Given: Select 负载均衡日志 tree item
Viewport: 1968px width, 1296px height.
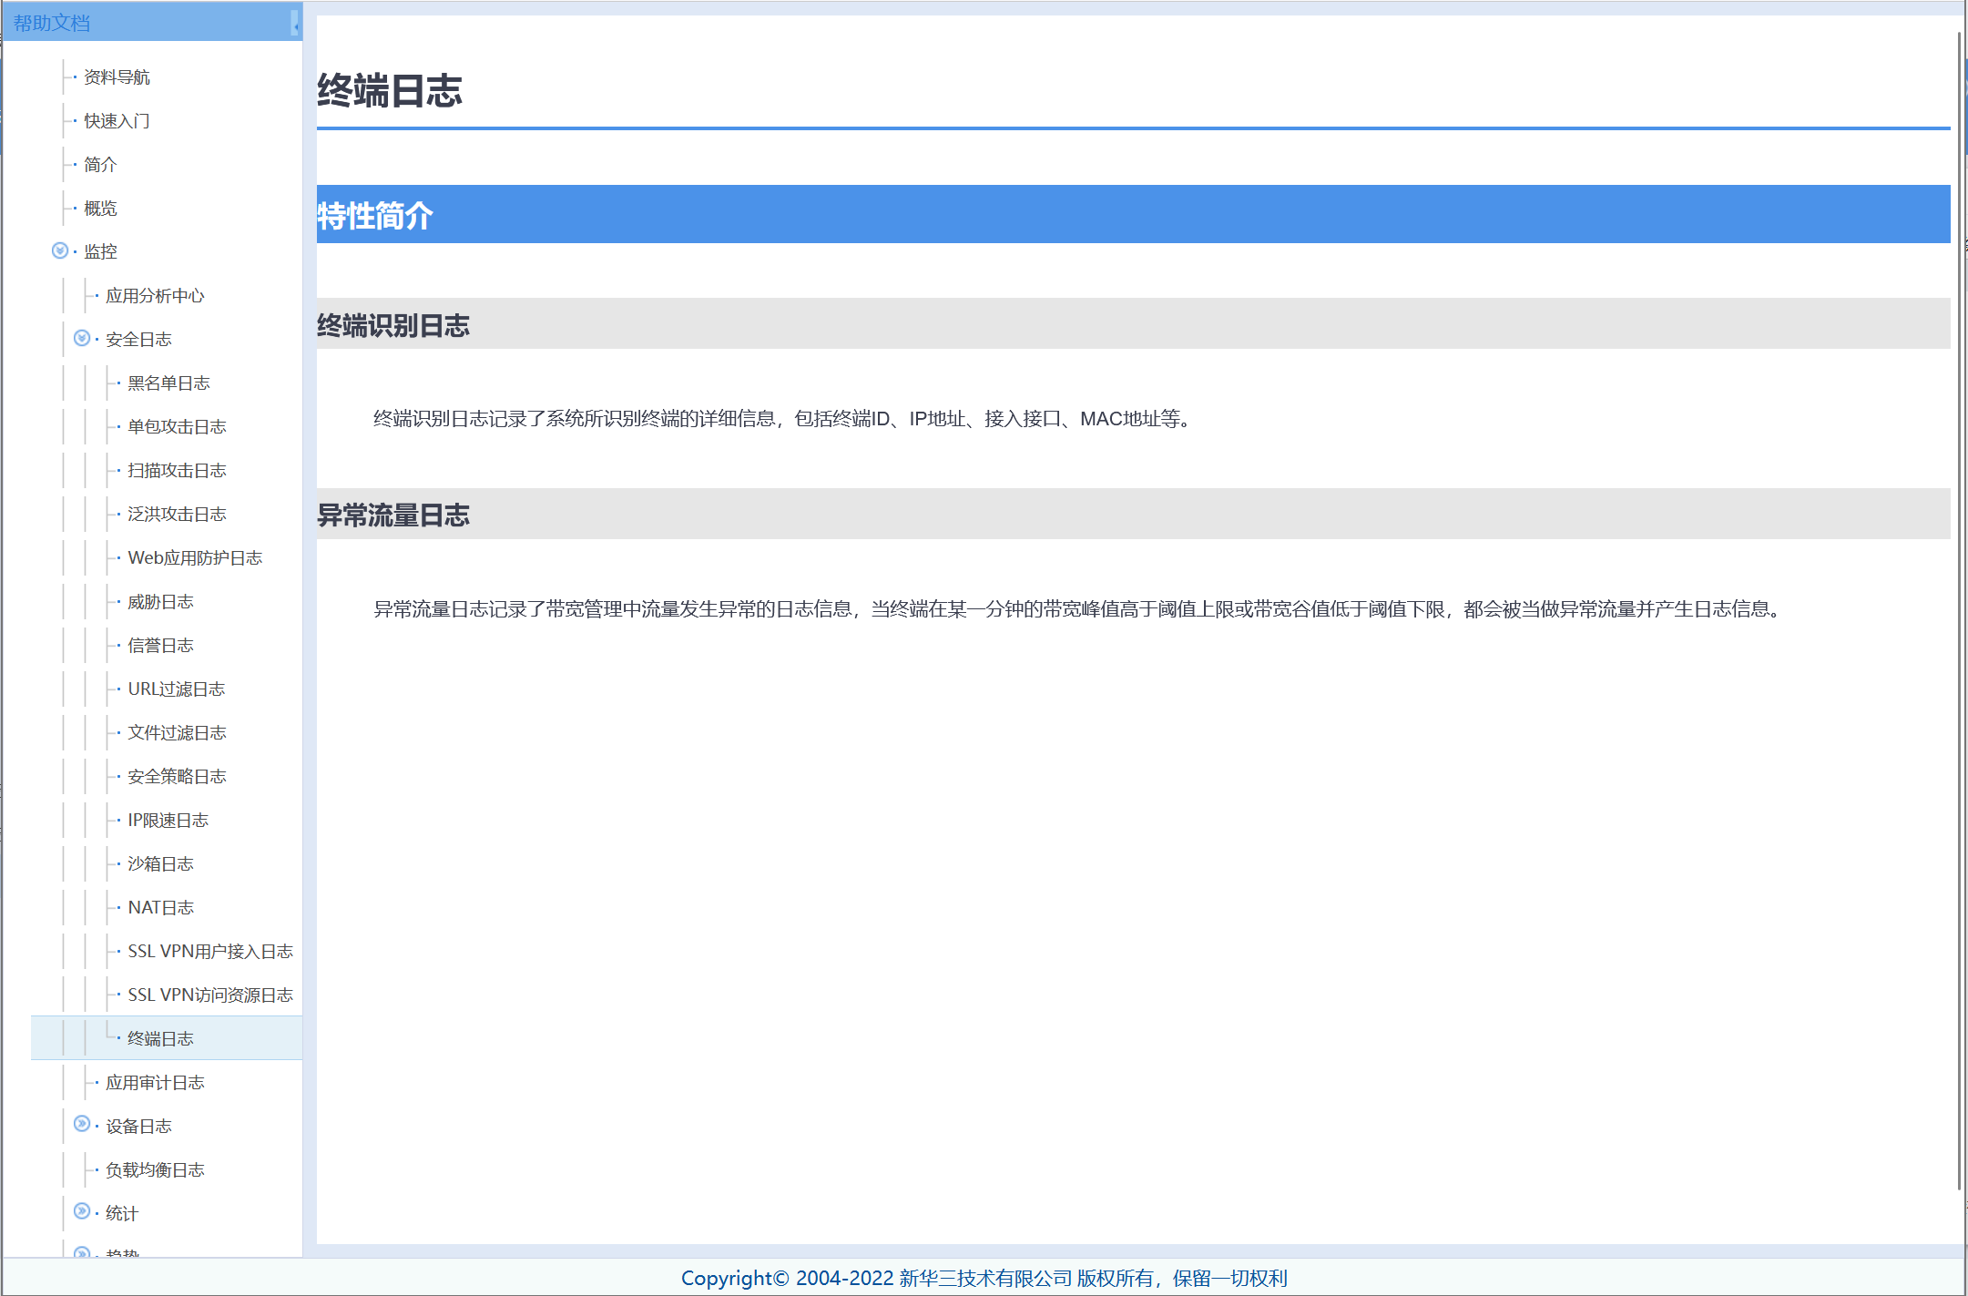Looking at the screenshot, I should [155, 1170].
